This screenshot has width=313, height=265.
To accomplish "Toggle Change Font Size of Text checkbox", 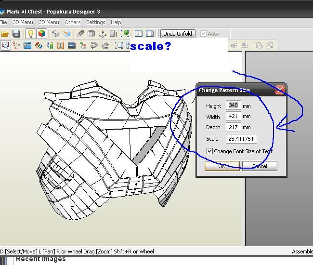I will (x=209, y=151).
